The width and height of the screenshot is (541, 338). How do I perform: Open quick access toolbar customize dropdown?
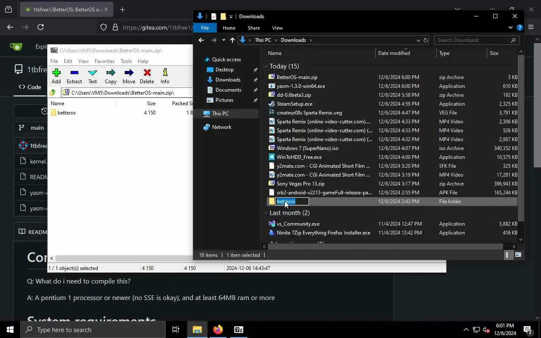(231, 16)
